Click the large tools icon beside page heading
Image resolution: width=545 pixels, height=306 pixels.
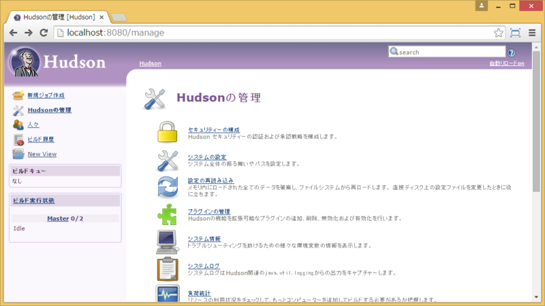[155, 99]
